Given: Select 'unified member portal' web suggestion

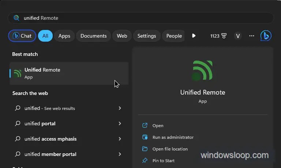Looking at the screenshot, I should (50, 154).
